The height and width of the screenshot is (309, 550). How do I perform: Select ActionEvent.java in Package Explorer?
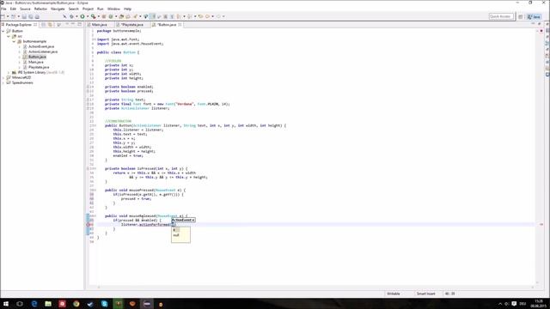click(x=41, y=46)
